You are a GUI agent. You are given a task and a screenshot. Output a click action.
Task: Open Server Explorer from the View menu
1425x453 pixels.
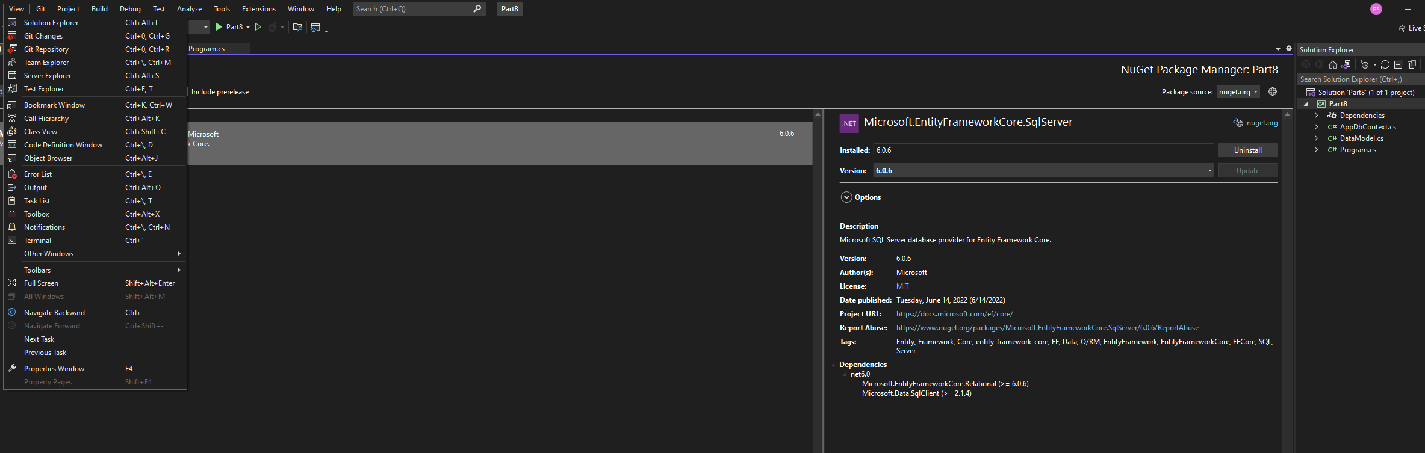[96, 76]
